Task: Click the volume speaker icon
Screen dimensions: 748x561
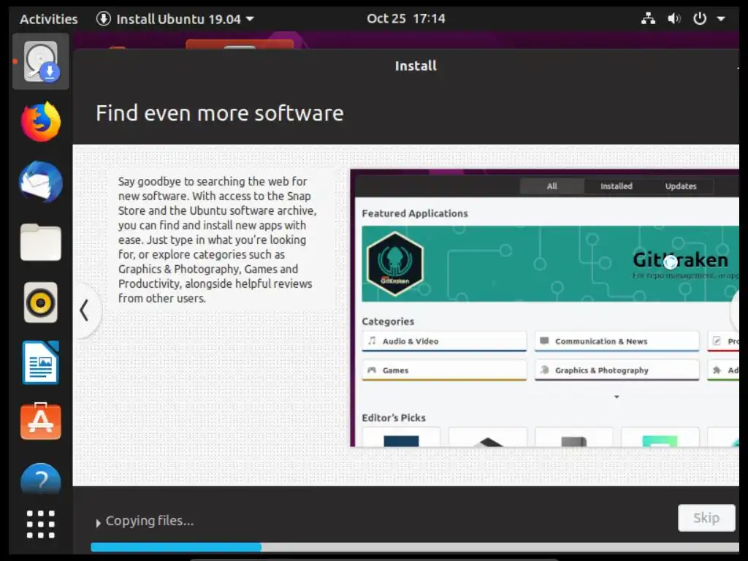Action: (x=673, y=18)
